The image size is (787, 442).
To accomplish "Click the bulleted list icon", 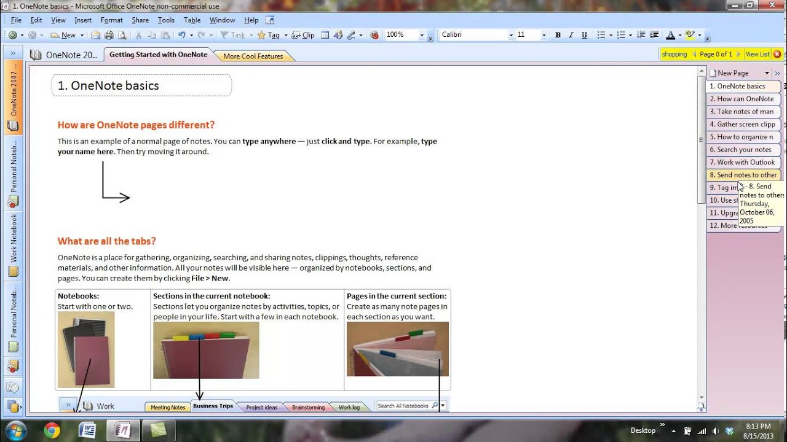I will coord(601,35).
